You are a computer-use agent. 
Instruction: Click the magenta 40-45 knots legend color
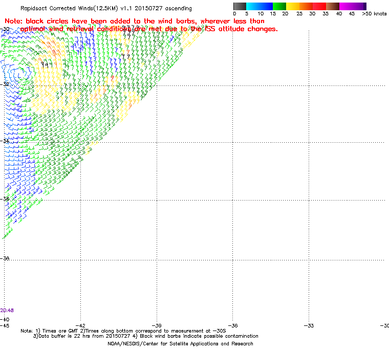pos(346,6)
